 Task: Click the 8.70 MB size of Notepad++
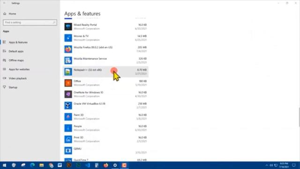pos(142,70)
